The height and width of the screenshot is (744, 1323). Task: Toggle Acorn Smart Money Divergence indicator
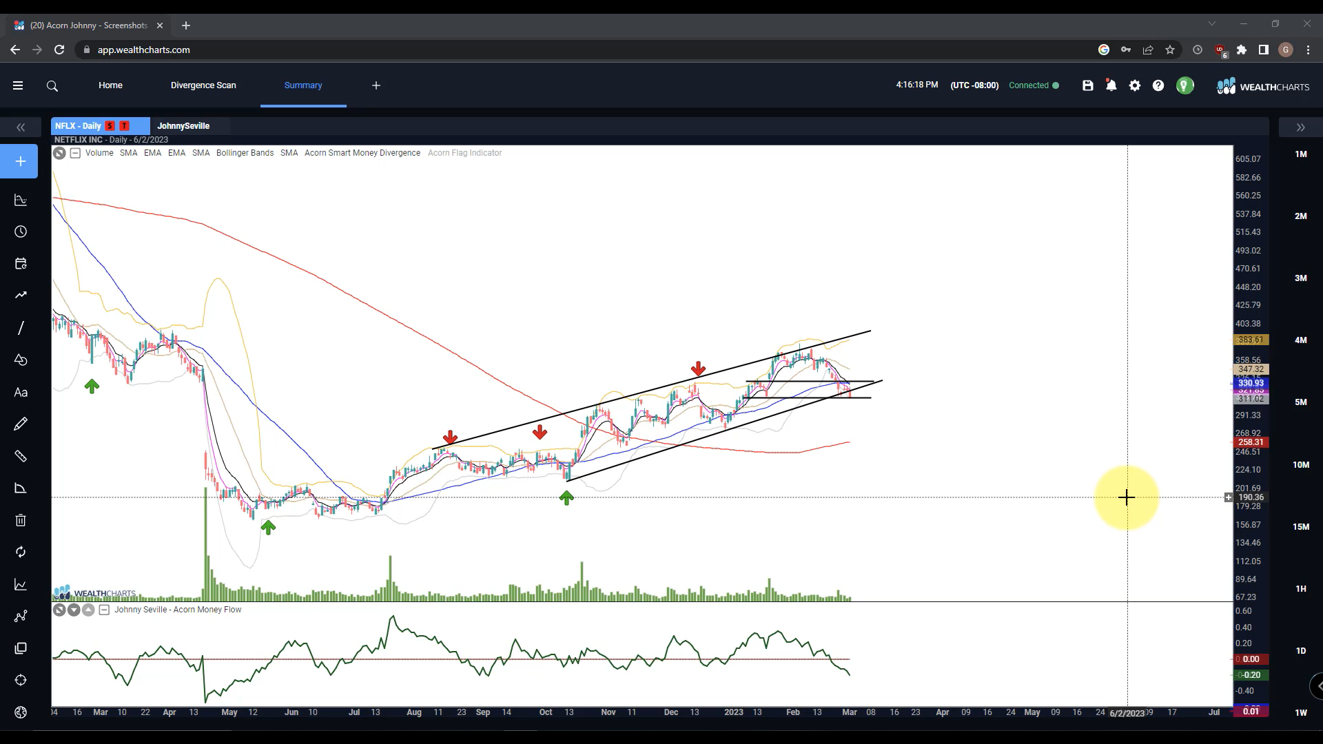(x=362, y=153)
